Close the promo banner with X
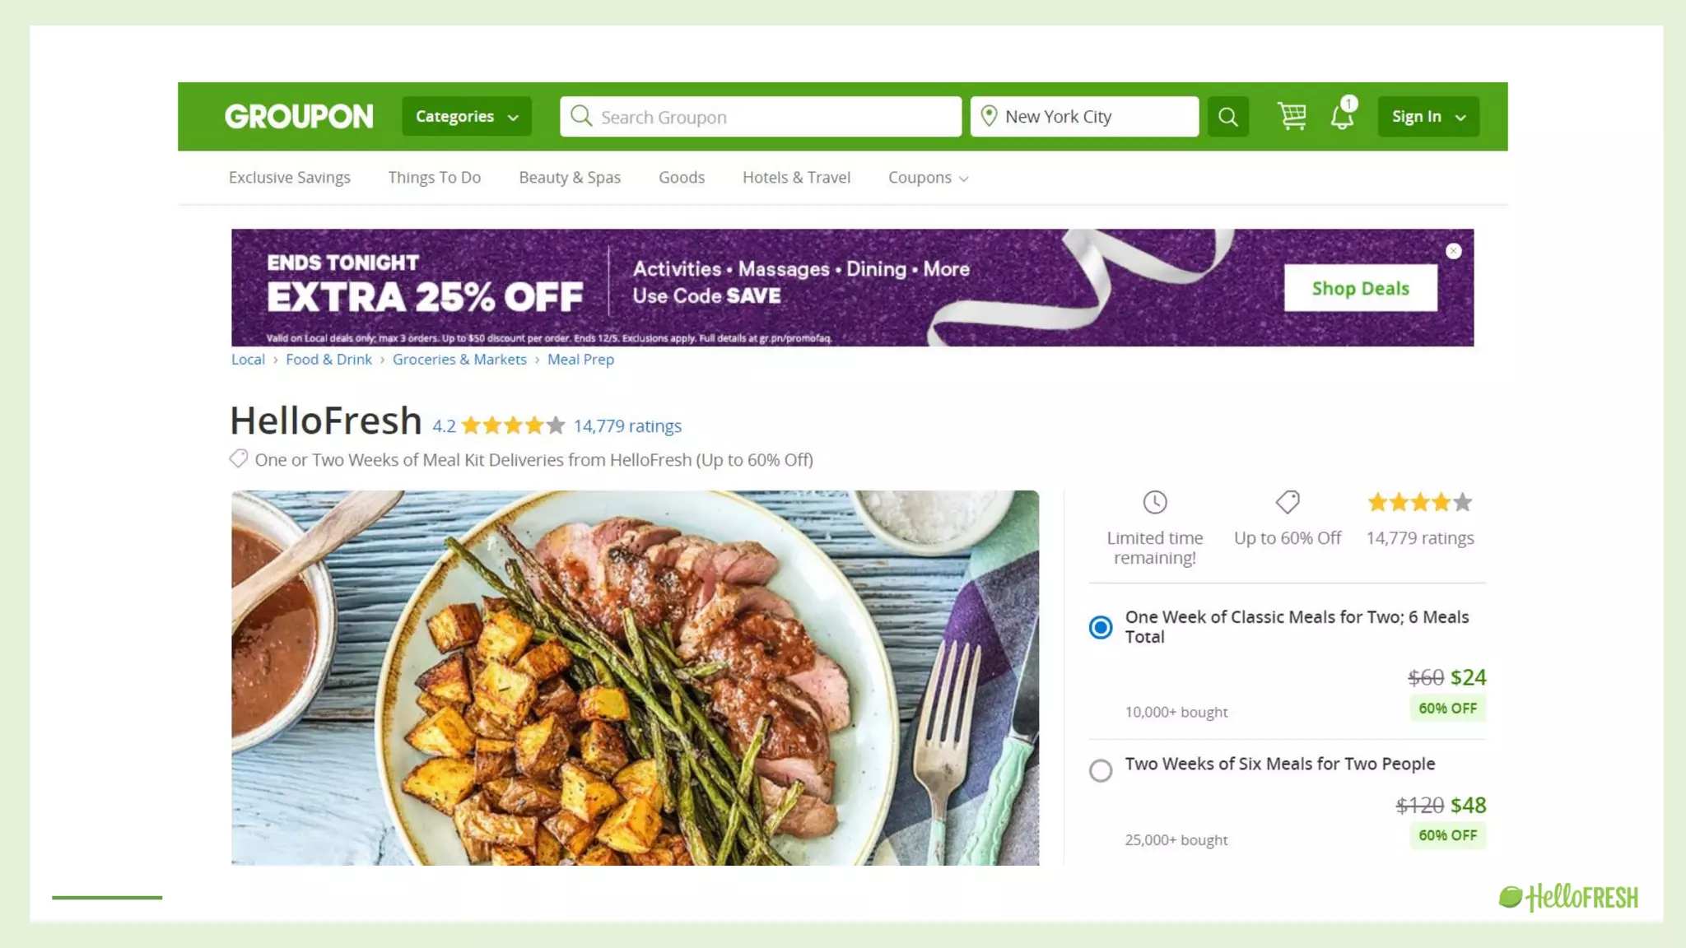The width and height of the screenshot is (1686, 948). (1454, 251)
